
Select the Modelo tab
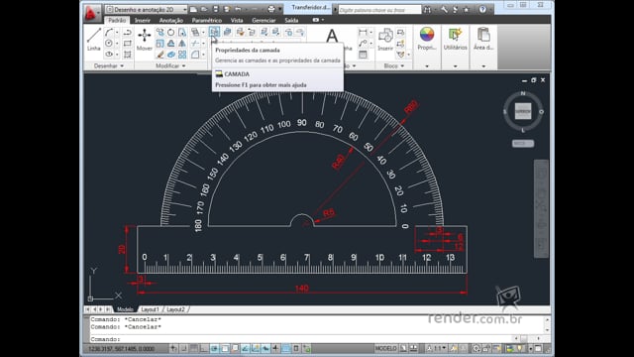tap(125, 309)
